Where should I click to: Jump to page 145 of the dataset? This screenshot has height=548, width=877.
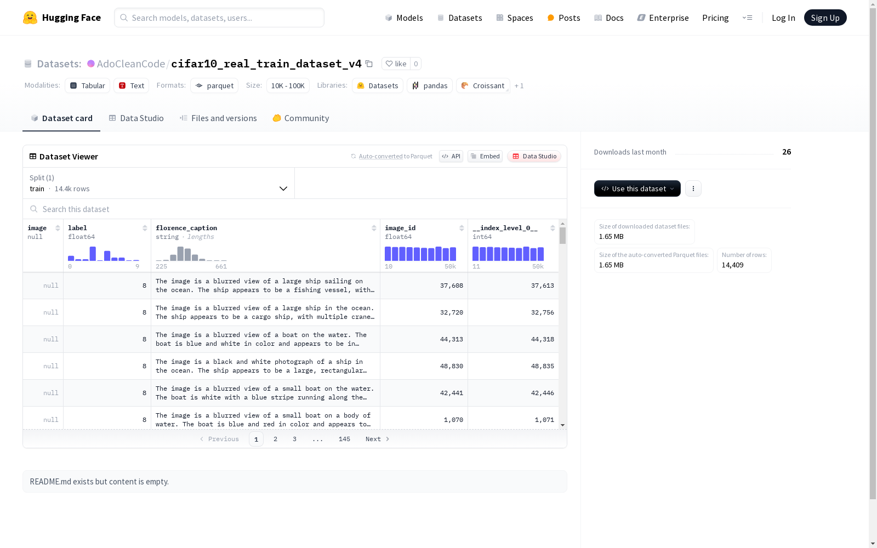pyautogui.click(x=344, y=439)
